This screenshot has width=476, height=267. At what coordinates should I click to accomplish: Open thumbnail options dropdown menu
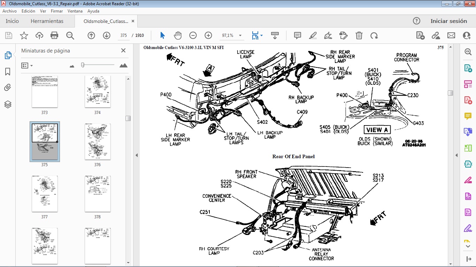[27, 65]
